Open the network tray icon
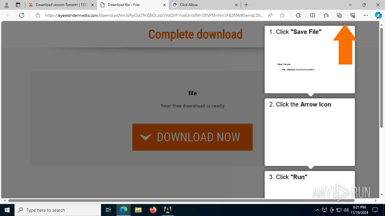This screenshot has height=216, width=385. point(339,210)
